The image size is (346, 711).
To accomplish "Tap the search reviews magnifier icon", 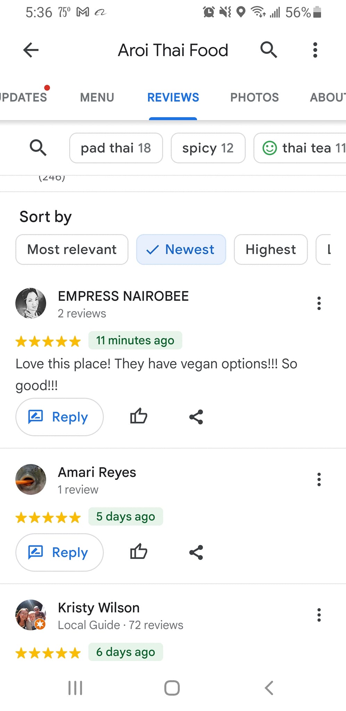I will pyautogui.click(x=38, y=148).
